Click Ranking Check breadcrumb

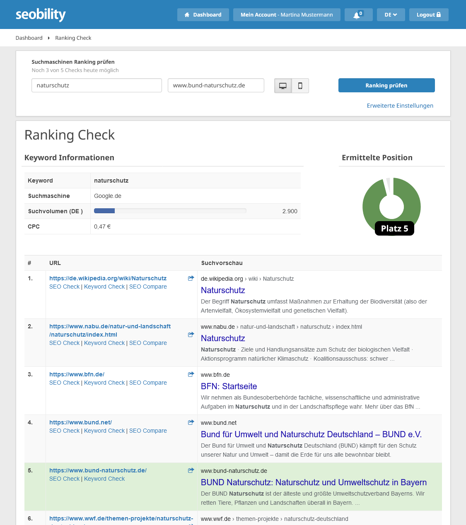73,38
